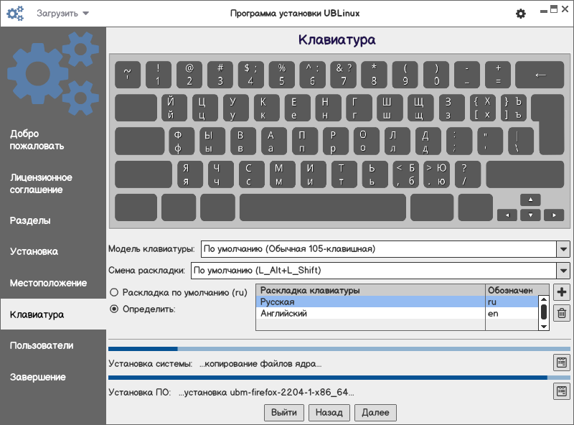Click the gears application icon at top left
The image size is (574, 425).
pos(15,14)
